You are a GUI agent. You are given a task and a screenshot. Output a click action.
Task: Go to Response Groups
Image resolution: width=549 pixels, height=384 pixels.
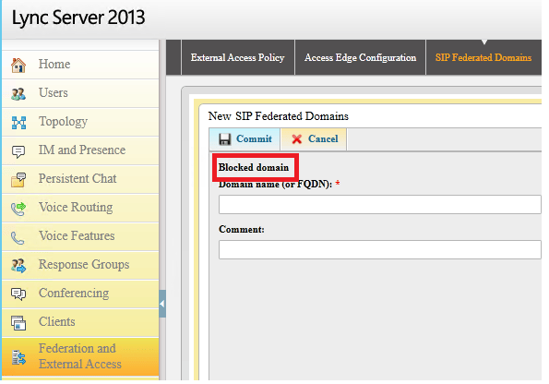(80, 266)
